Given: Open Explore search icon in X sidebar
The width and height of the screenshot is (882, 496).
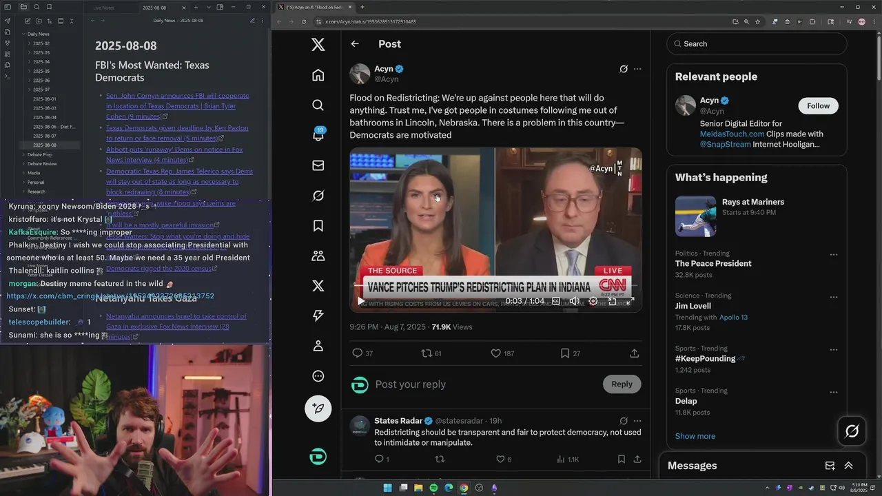Looking at the screenshot, I should click(318, 105).
